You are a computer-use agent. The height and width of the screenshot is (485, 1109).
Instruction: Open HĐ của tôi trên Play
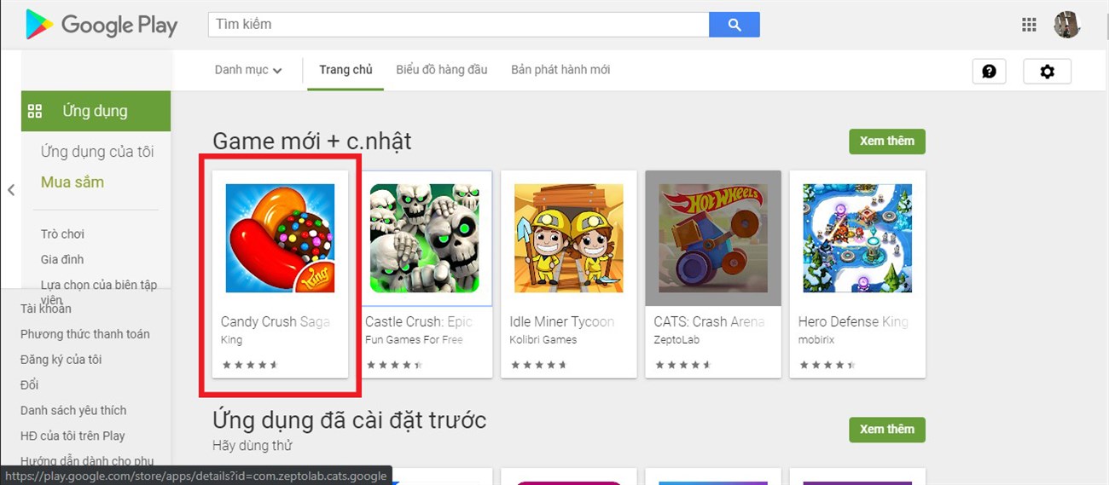pyautogui.click(x=73, y=436)
